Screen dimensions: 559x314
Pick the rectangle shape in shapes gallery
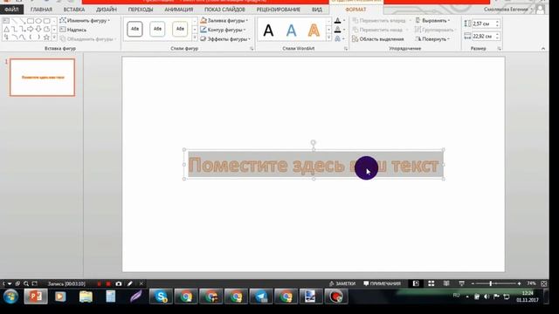coord(31,21)
